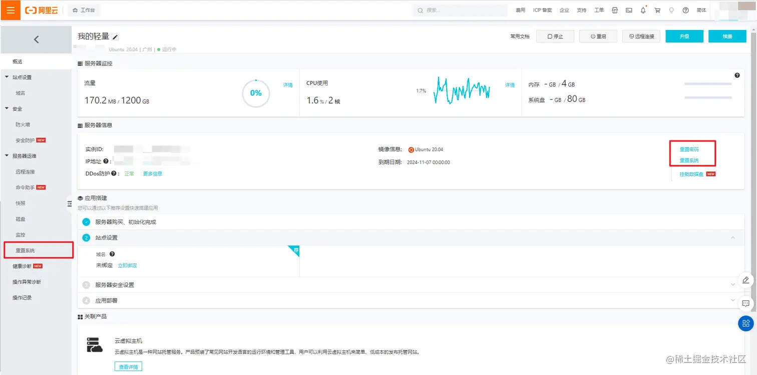Click 立即绑定 link
Viewport: 757px width, 375px height.
(x=127, y=265)
